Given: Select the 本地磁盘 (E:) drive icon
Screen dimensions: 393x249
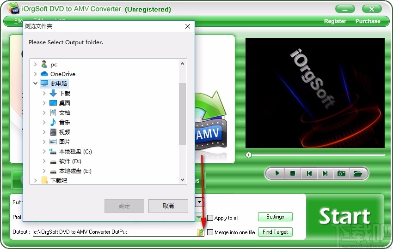Looking at the screenshot, I should tap(53, 172).
